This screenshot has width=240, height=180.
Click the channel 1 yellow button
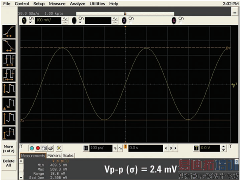24,20
